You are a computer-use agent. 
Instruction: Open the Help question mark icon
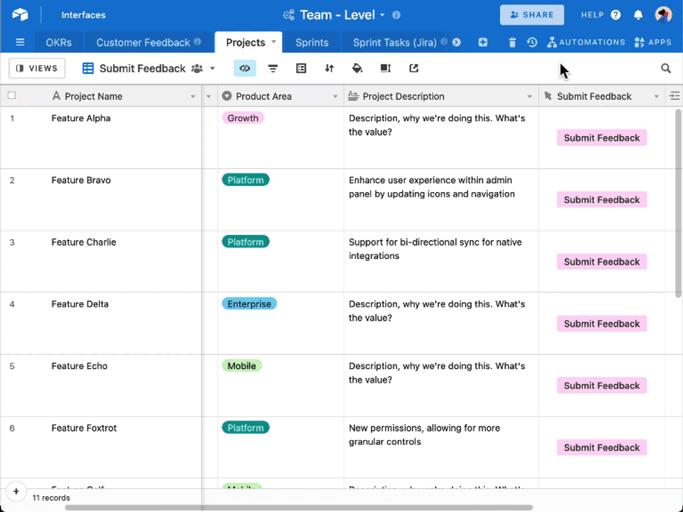[x=616, y=15]
